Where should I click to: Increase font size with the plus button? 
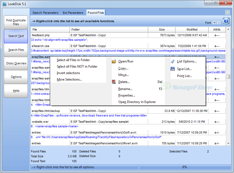click(x=214, y=22)
